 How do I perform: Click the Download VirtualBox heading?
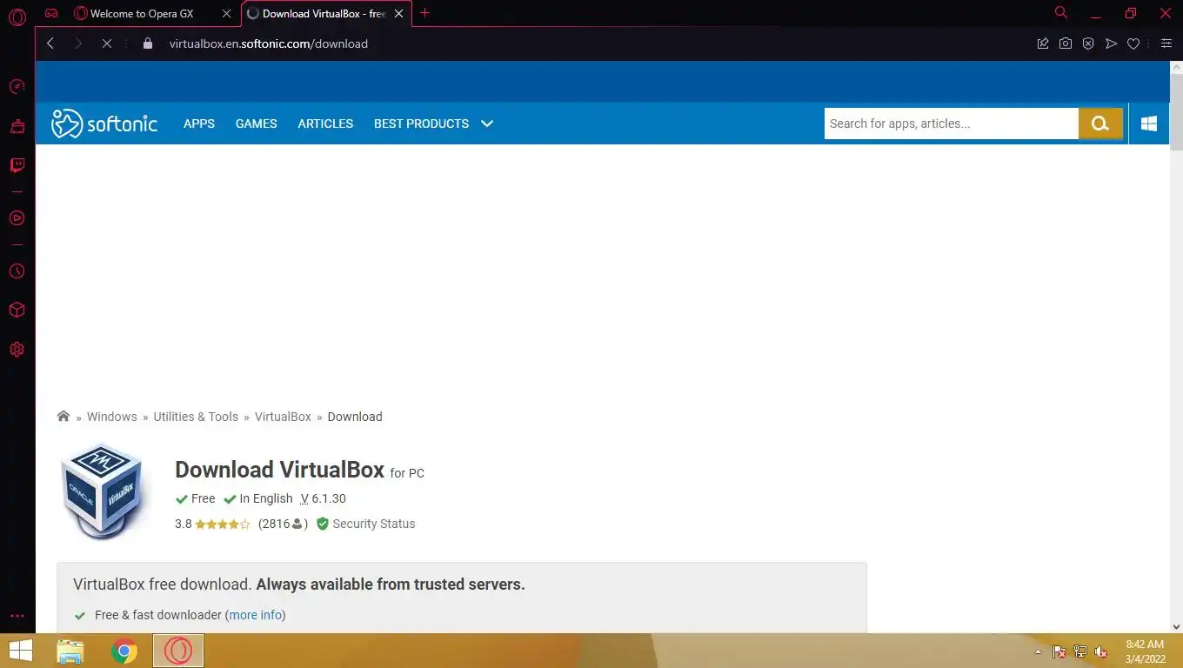point(279,470)
